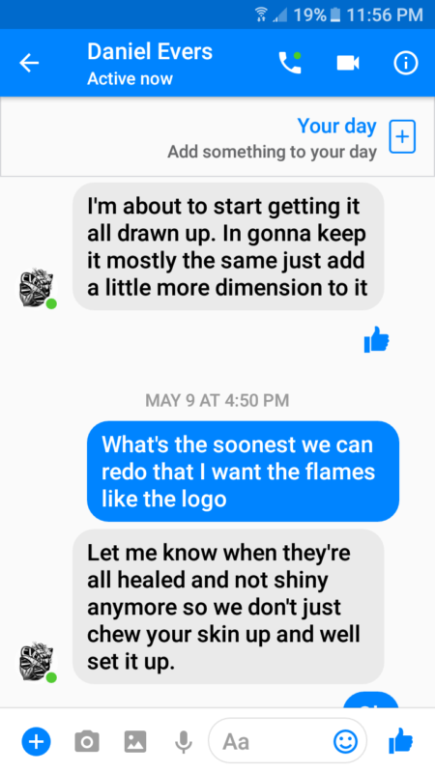Tap the back arrow to leave the chat
The image size is (435, 773).
coord(29,63)
